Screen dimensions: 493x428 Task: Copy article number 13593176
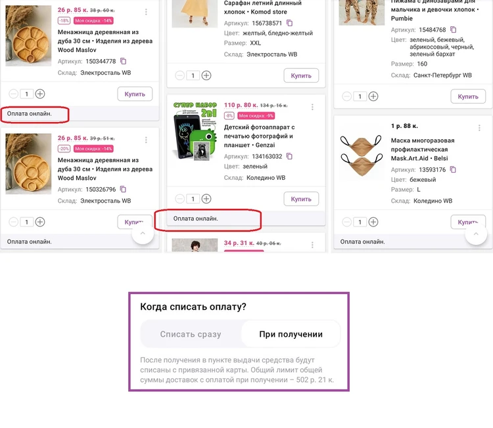click(453, 169)
